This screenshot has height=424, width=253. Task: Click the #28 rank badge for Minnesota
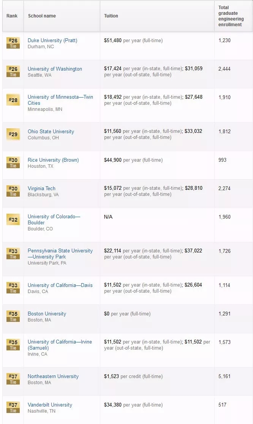[x=13, y=100]
